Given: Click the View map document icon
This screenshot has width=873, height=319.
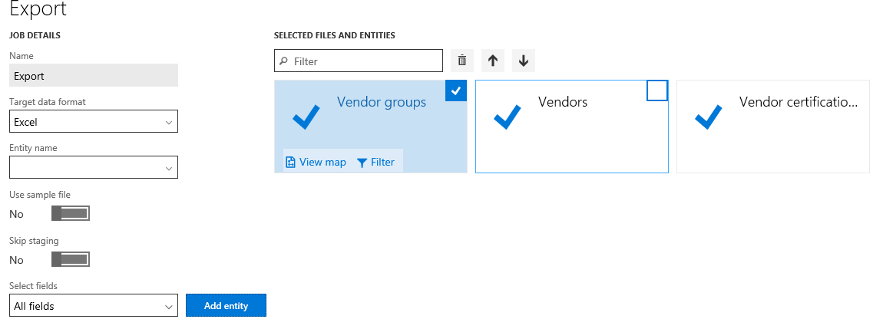Looking at the screenshot, I should point(290,163).
